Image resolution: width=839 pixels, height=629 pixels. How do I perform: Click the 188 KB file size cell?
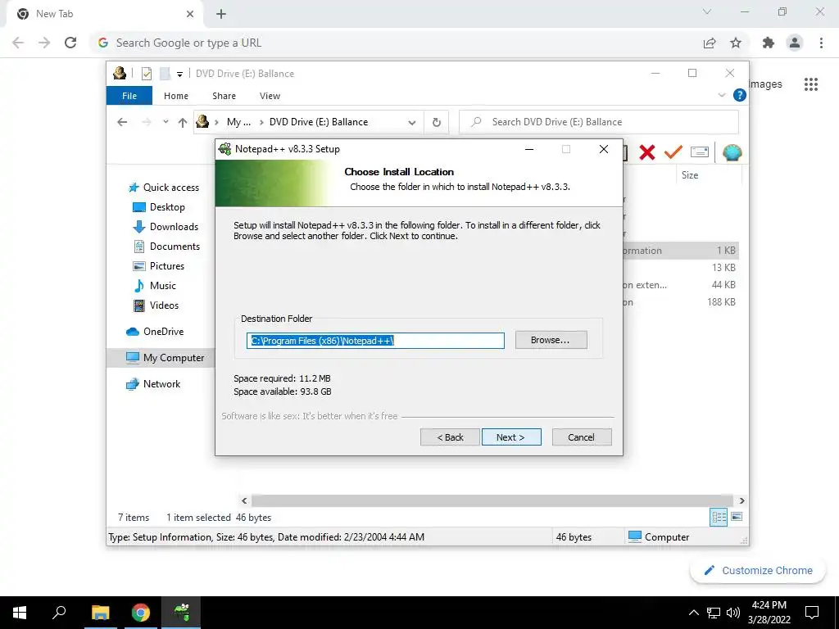click(x=721, y=302)
